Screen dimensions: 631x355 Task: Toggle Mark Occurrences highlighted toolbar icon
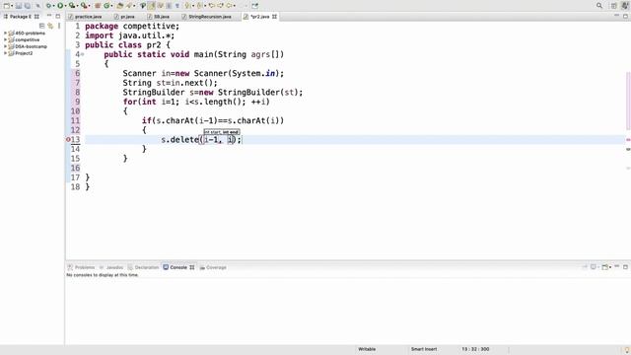[x=151, y=6]
